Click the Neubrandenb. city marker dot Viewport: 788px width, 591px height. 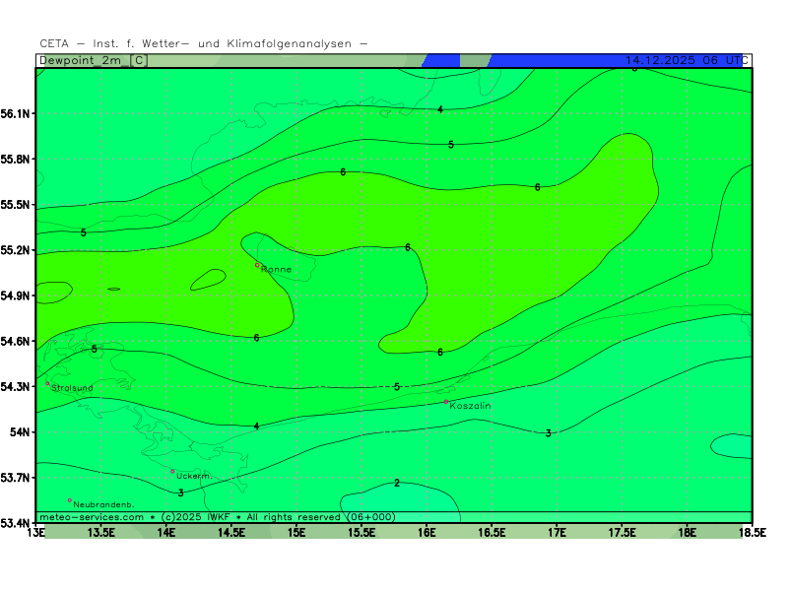pos(70,500)
